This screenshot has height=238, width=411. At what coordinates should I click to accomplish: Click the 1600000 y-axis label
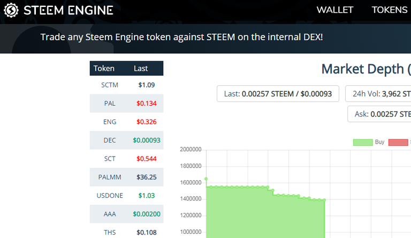pyautogui.click(x=191, y=183)
